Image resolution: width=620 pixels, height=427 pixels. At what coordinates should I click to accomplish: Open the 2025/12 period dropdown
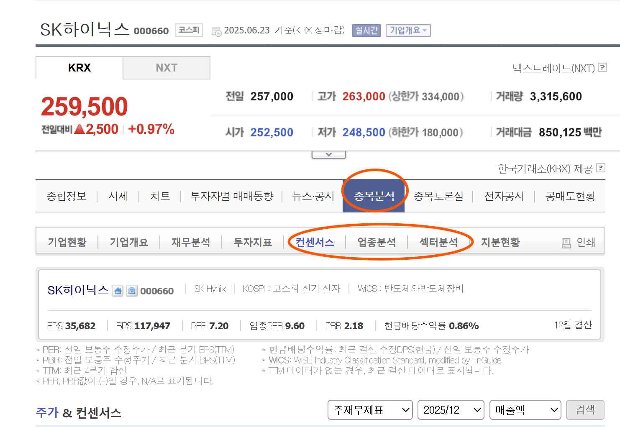tap(451, 410)
